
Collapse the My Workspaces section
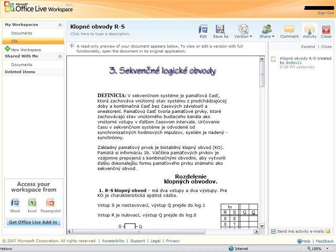point(60,25)
